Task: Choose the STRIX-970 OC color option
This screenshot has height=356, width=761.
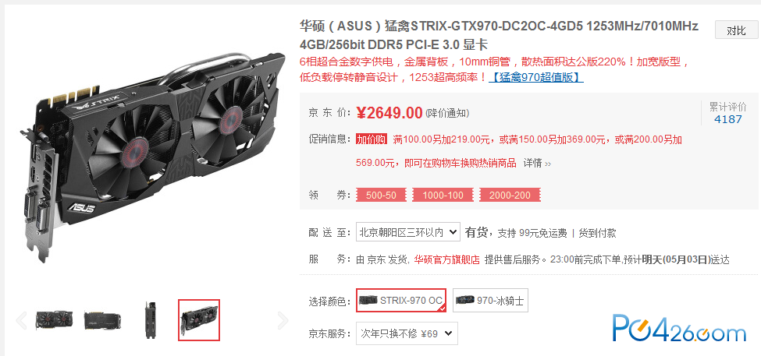Action: pos(401,300)
